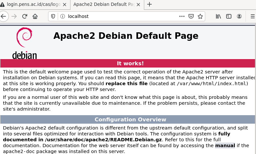Reload the localhost page
256x154 pixels.
[x=25, y=16]
